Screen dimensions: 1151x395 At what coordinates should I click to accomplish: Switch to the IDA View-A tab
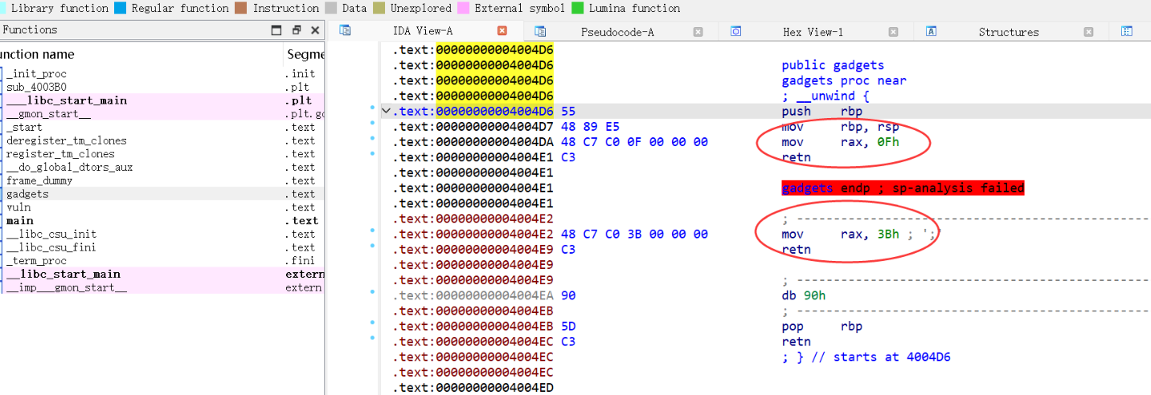pos(424,31)
